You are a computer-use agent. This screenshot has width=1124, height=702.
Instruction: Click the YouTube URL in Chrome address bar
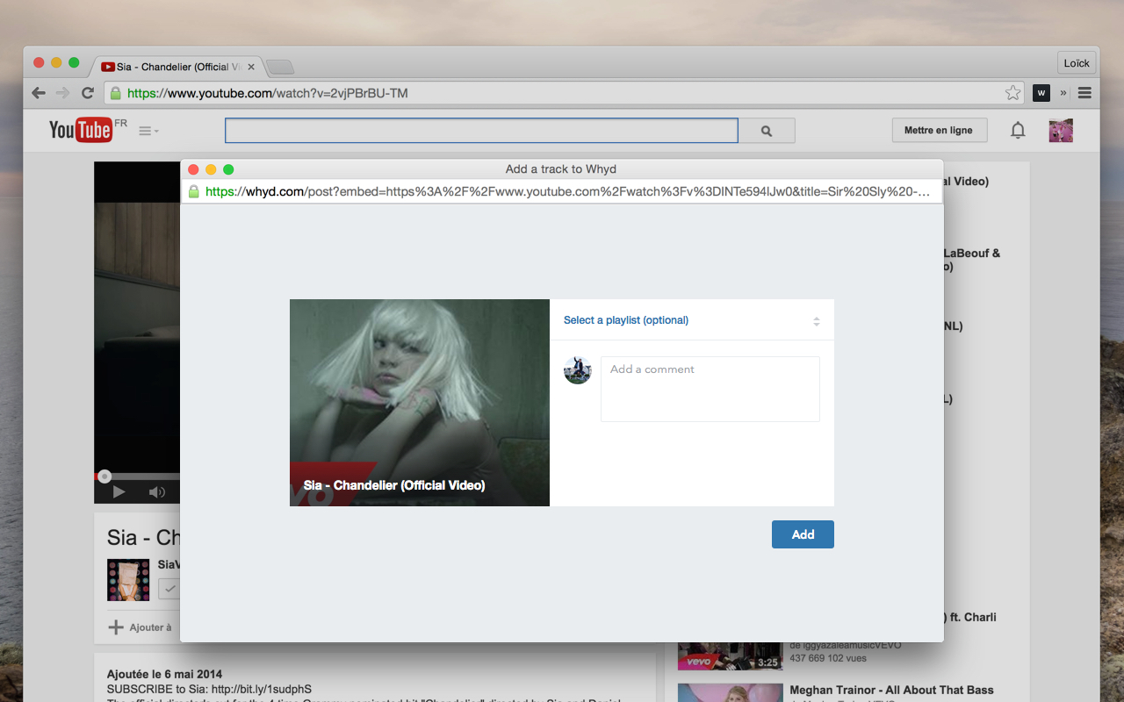click(268, 93)
